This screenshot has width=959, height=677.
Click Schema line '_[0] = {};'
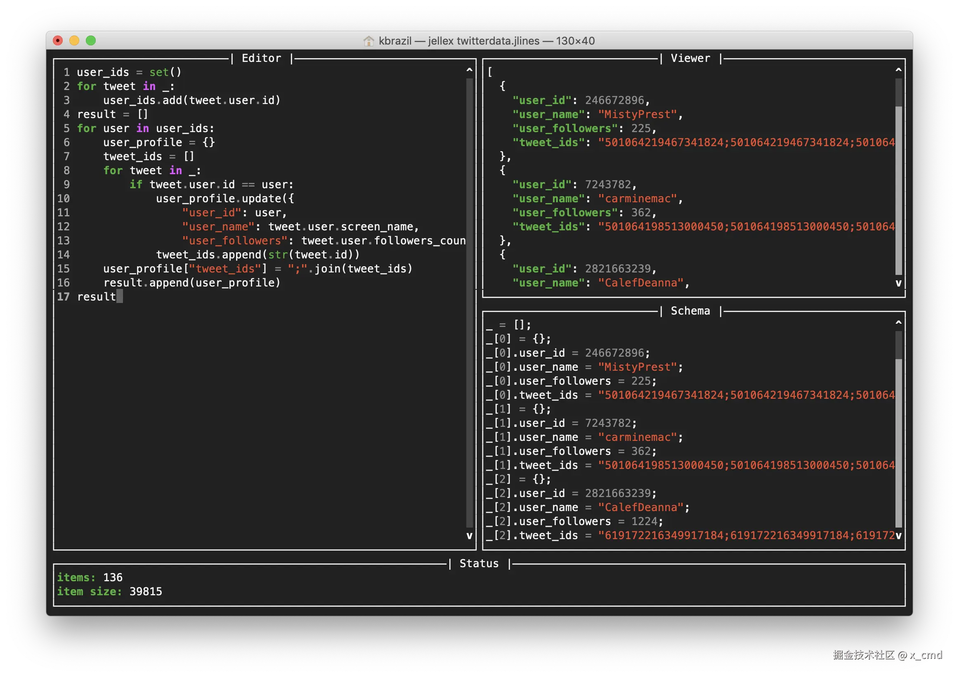(518, 339)
